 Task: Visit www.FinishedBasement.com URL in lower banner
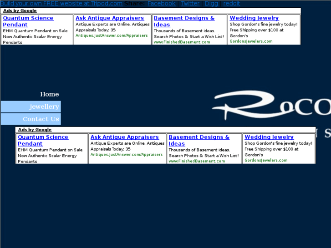(x=197, y=161)
